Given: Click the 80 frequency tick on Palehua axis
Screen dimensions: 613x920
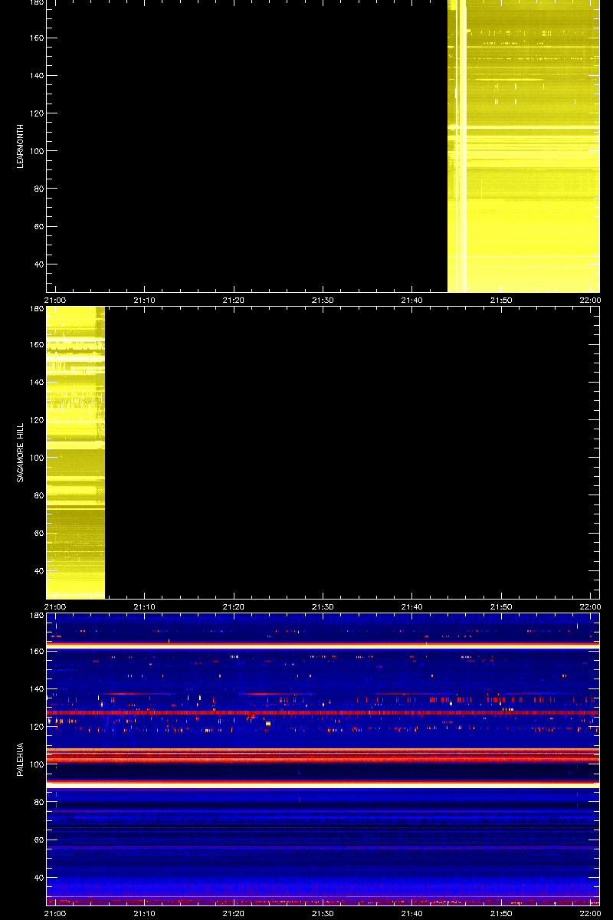Looking at the screenshot, I should tap(39, 802).
